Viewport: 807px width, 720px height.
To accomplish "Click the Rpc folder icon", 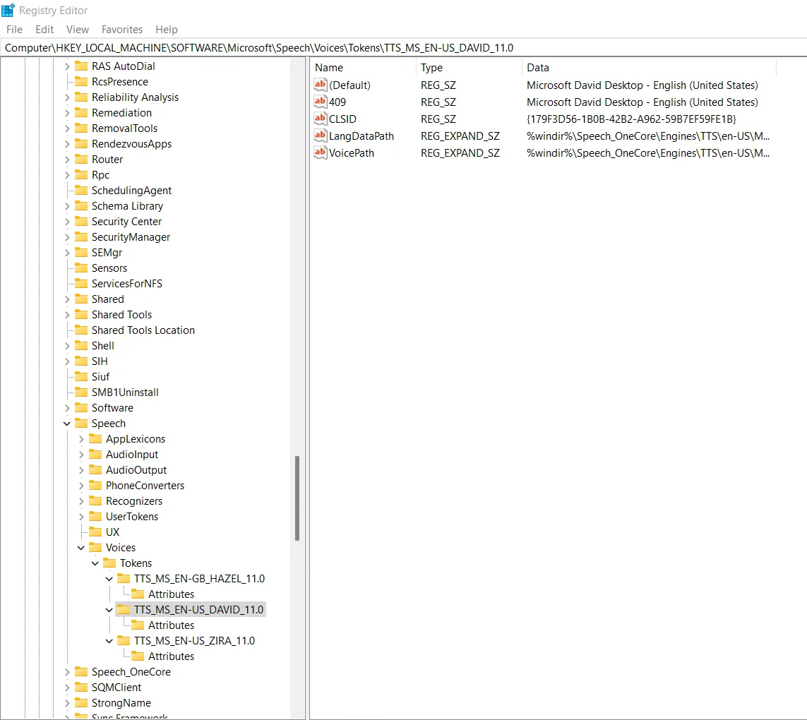I will pyautogui.click(x=81, y=174).
